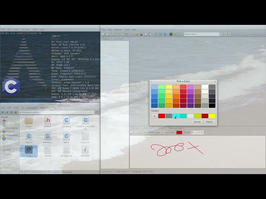Open Downloads in Places sidebar
266x199 pixels.
tap(10, 135)
